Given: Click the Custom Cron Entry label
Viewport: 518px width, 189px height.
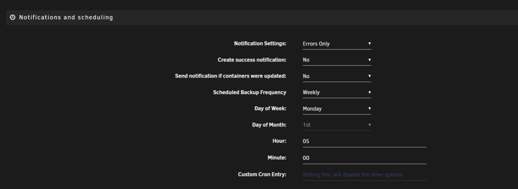Looking at the screenshot, I should tap(262, 174).
